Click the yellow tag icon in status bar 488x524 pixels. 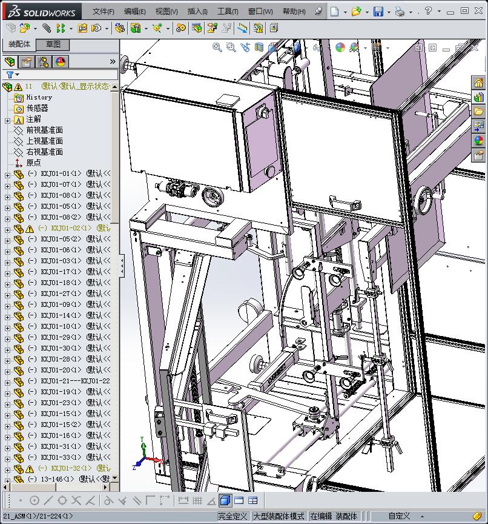(477, 516)
